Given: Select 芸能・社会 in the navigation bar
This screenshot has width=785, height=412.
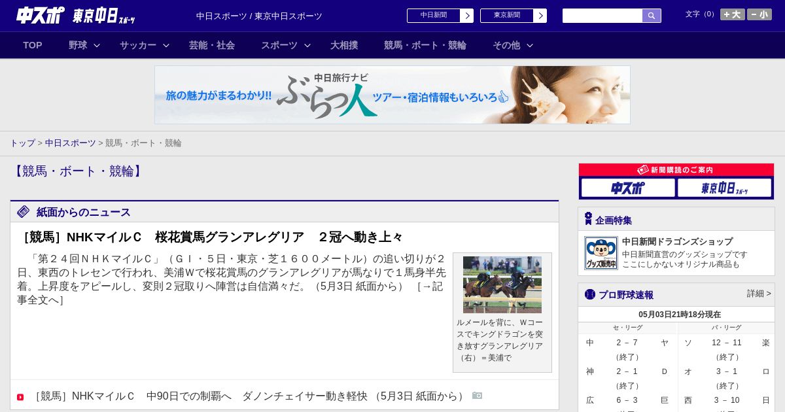Looking at the screenshot, I should click(x=212, y=45).
